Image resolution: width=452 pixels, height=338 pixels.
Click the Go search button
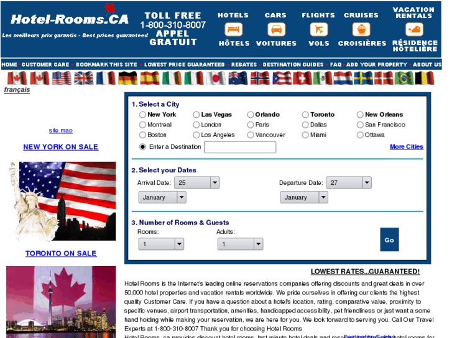click(x=389, y=239)
